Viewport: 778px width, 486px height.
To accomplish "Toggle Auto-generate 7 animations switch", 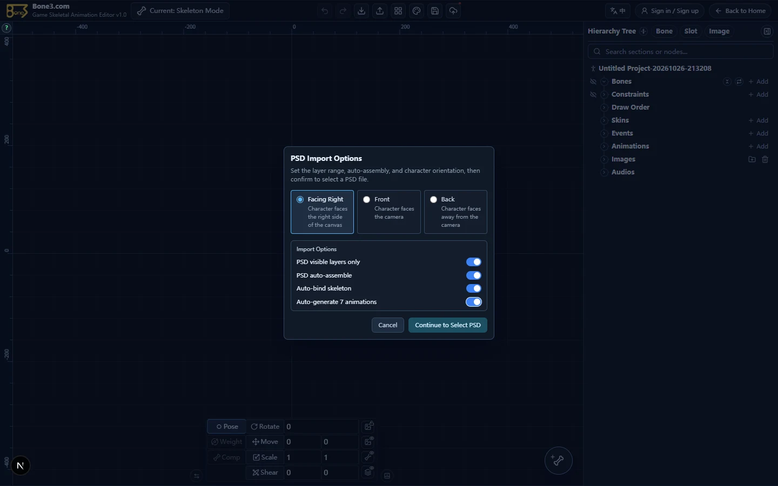I will coord(474,302).
